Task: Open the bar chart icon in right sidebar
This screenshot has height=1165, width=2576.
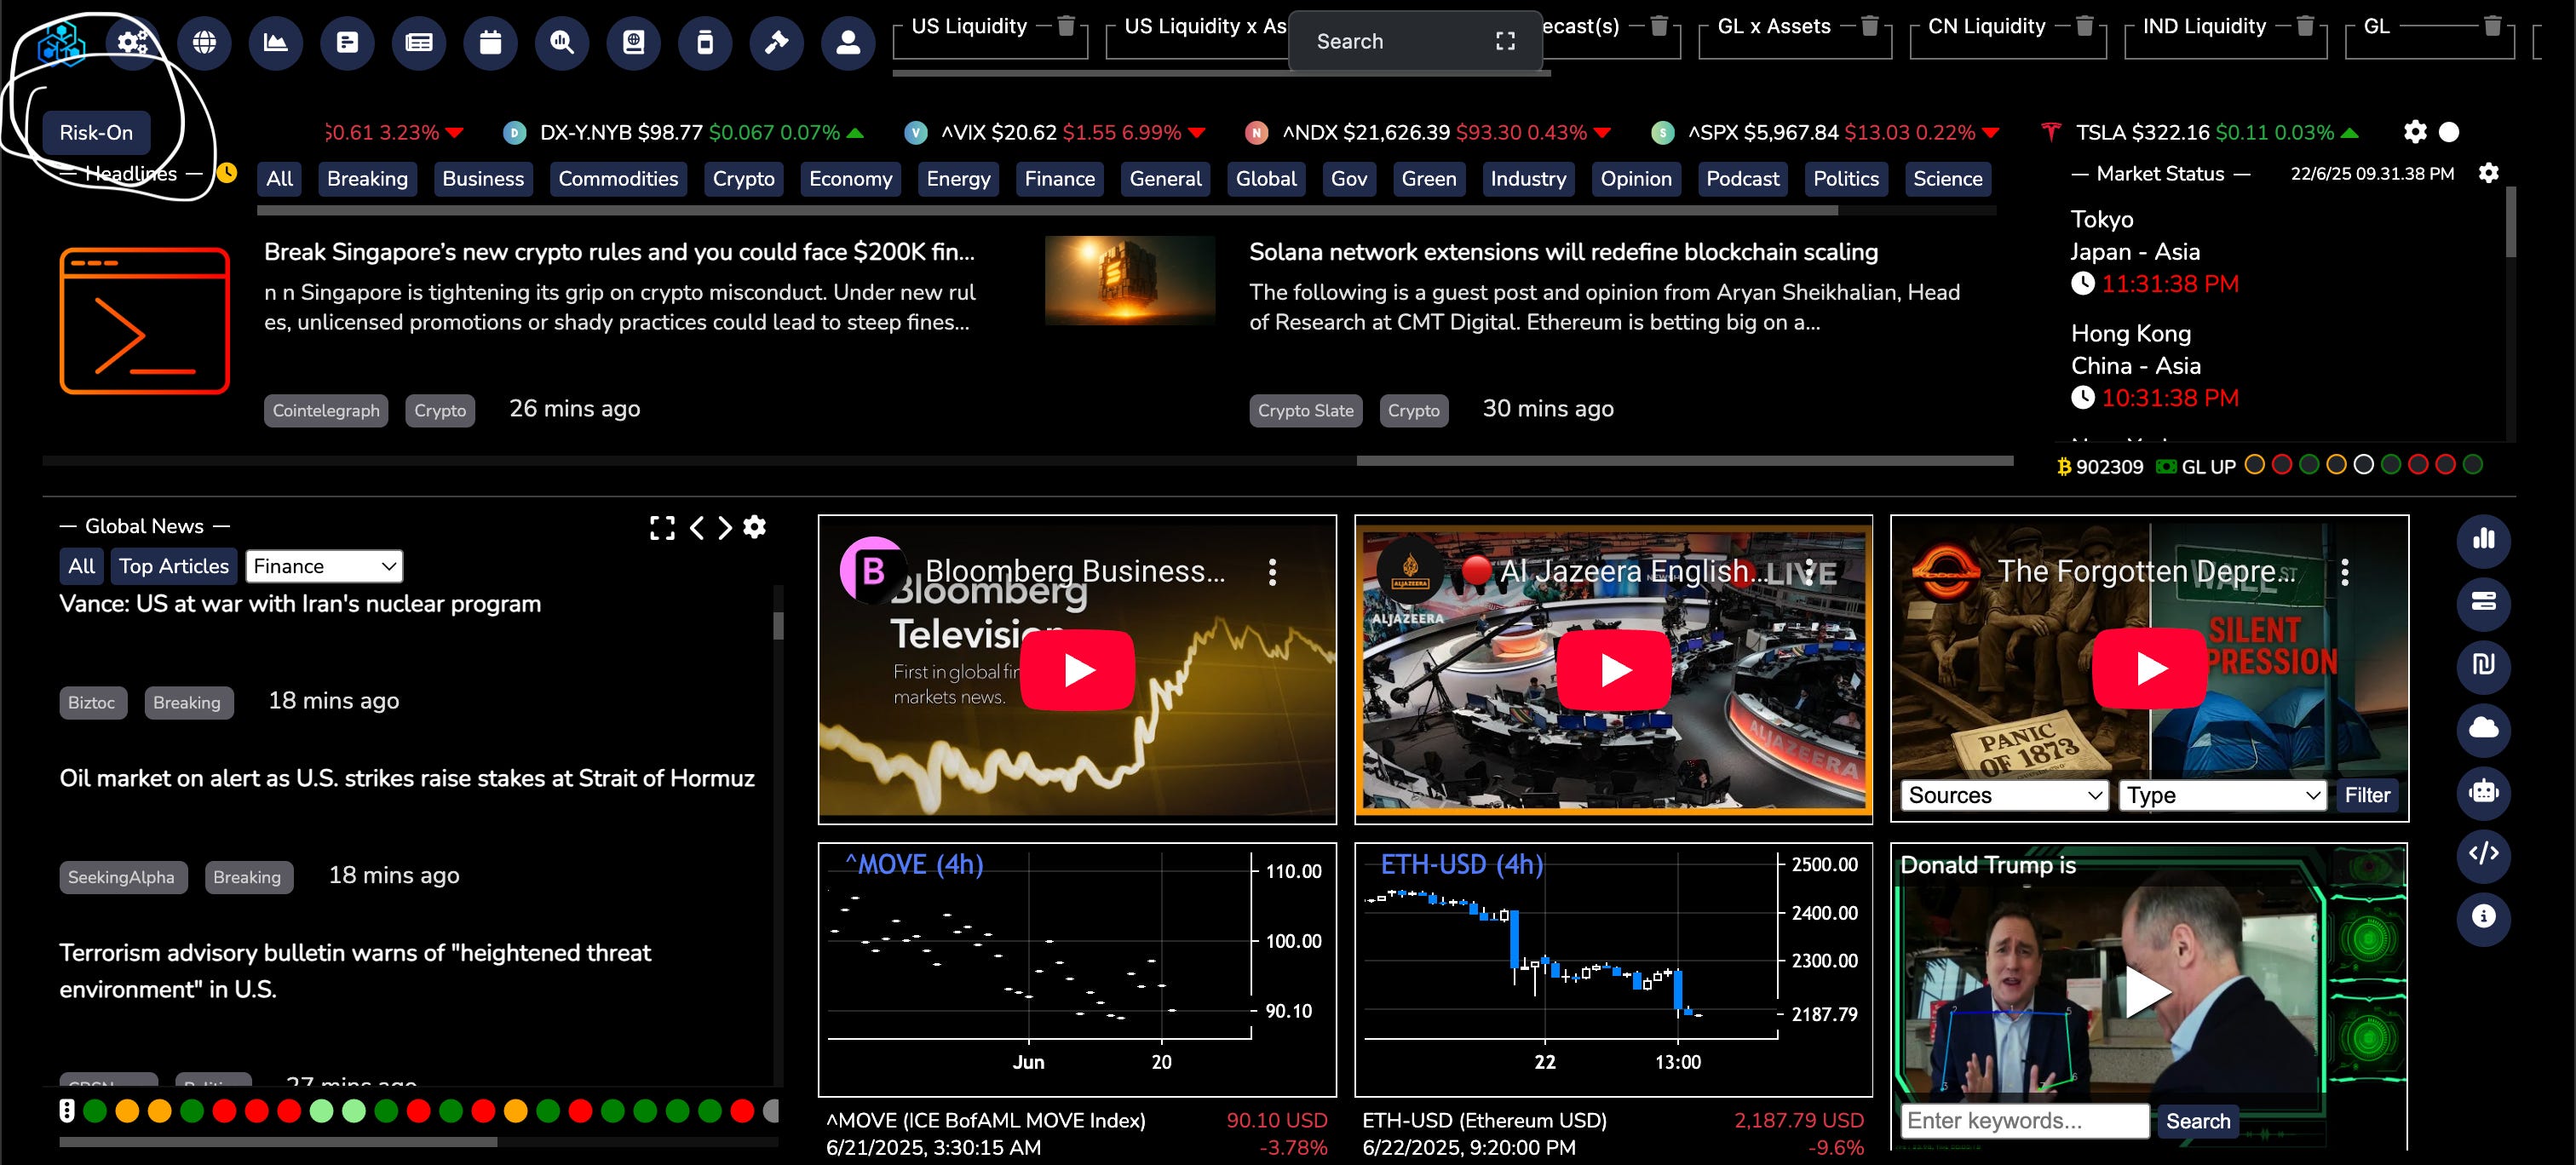Action: (x=2483, y=540)
